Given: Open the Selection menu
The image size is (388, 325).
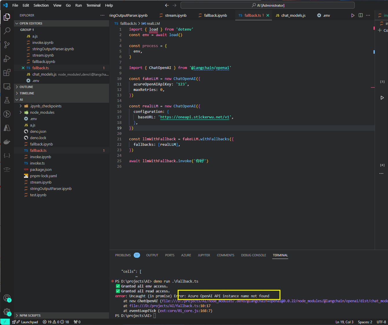Looking at the screenshot, I should click(x=41, y=5).
